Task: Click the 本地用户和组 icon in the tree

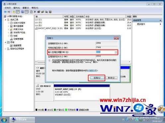Action: (11, 32)
